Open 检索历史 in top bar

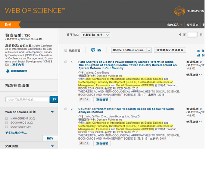[x=192, y=25]
